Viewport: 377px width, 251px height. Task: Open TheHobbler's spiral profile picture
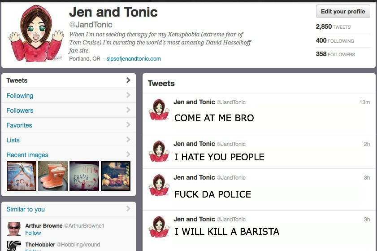pos(14,246)
